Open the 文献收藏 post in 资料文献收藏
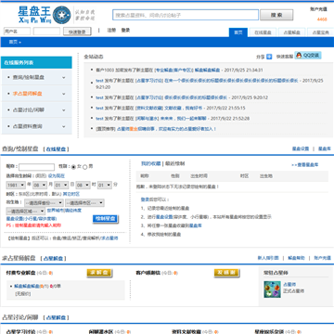 pos(183,108)
